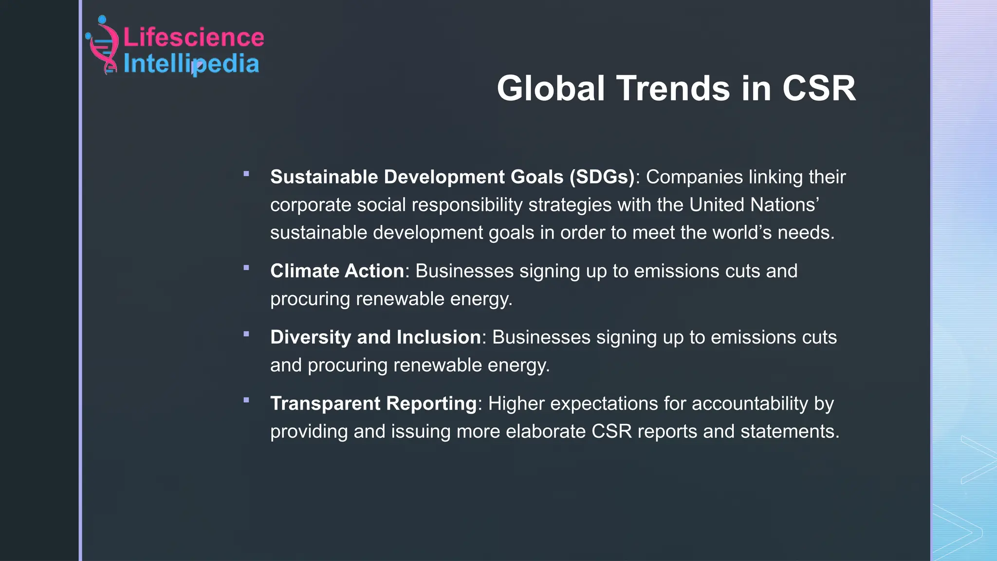Click the line 'procuring renewable energy.' under Climate Action

(391, 299)
